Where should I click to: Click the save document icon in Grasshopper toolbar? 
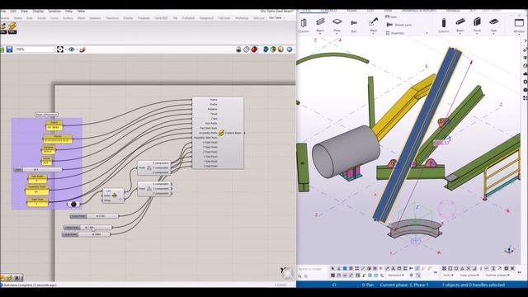click(9, 49)
